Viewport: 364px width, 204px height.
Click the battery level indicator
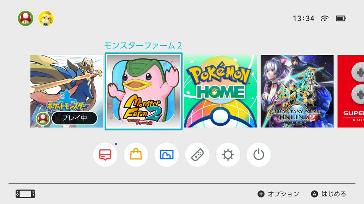341,18
